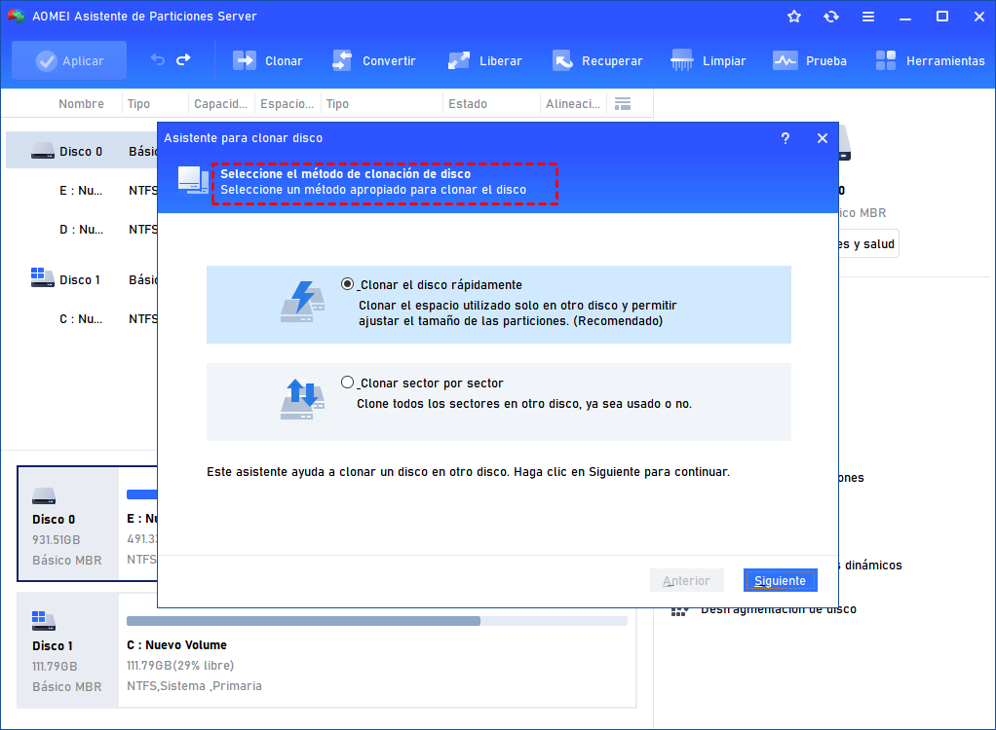The image size is (996, 730).
Task: Select the C : Nu... partition row
Action: point(81,319)
